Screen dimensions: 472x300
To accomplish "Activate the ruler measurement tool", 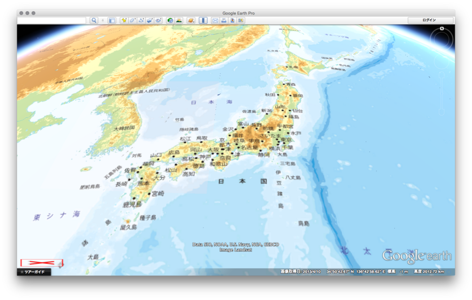I will 203,21.
